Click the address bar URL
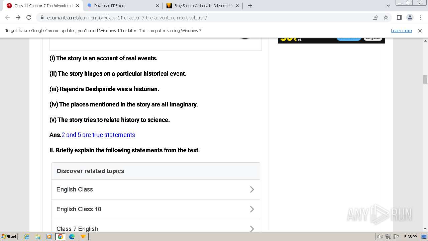The width and height of the screenshot is (428, 241). 127,17
